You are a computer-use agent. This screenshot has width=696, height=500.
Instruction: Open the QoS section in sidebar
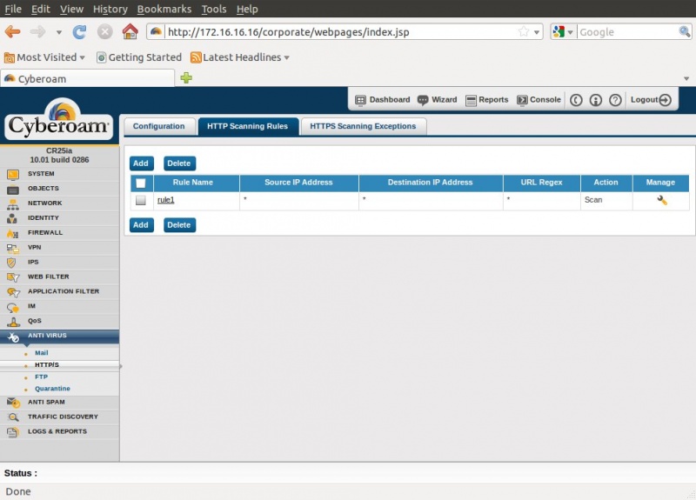[59, 321]
